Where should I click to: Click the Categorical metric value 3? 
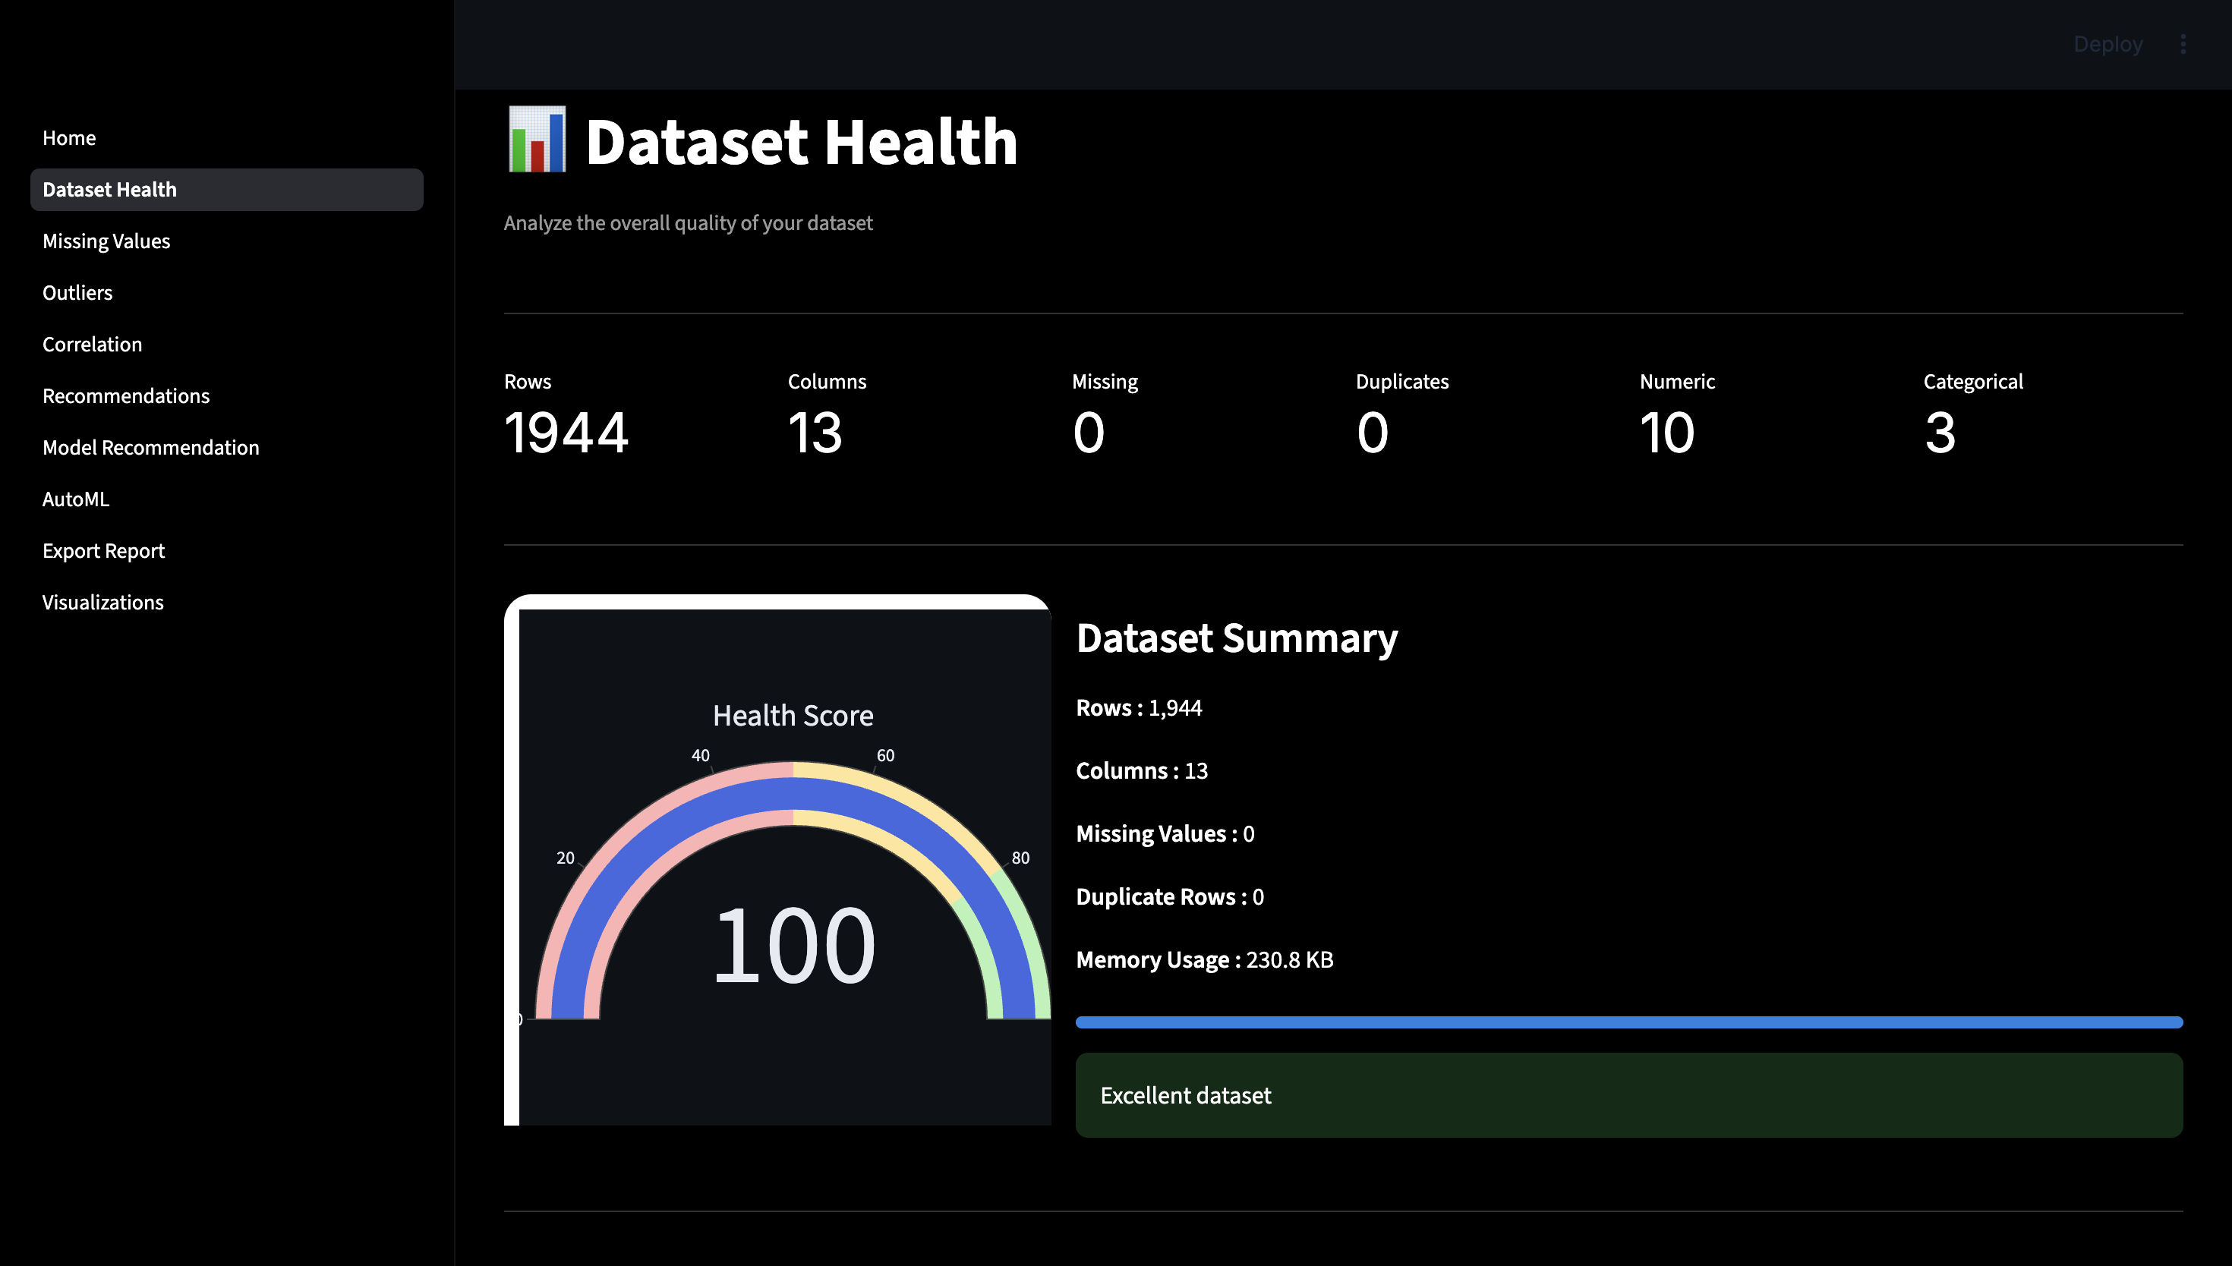pos(1940,432)
